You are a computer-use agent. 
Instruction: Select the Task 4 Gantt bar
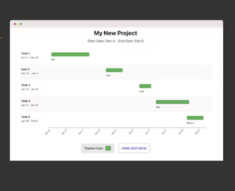coord(172,102)
